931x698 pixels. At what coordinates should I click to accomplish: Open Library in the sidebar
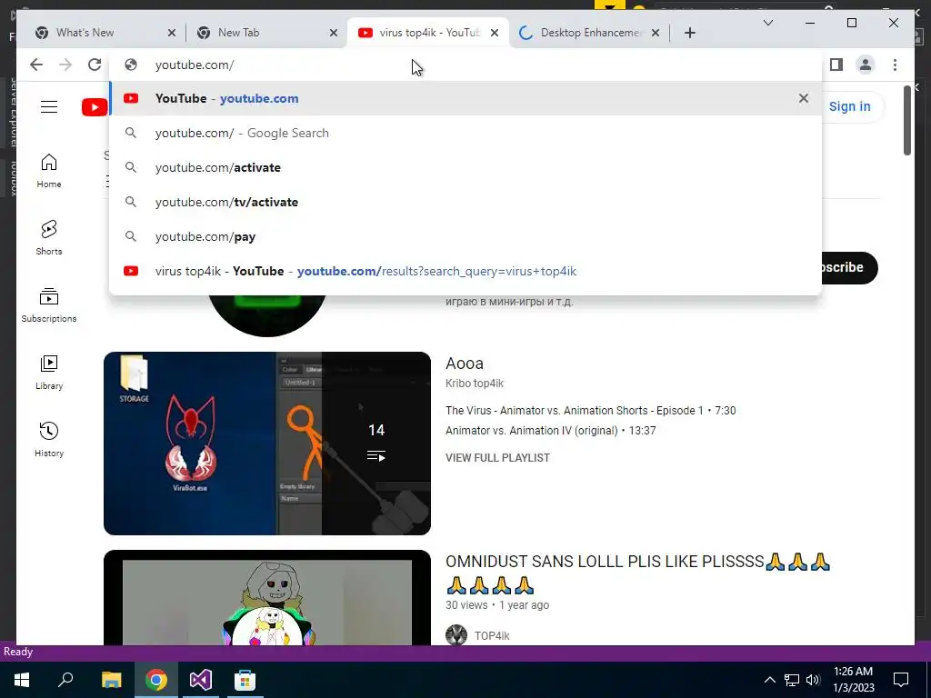(x=49, y=372)
